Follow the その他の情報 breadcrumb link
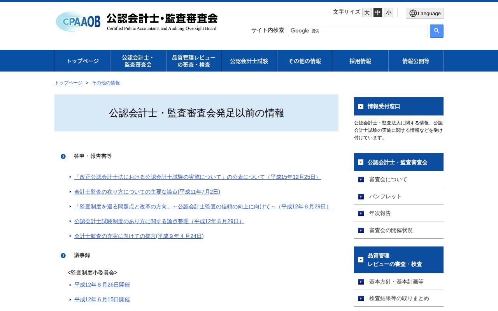This screenshot has height=311, width=498. point(106,83)
